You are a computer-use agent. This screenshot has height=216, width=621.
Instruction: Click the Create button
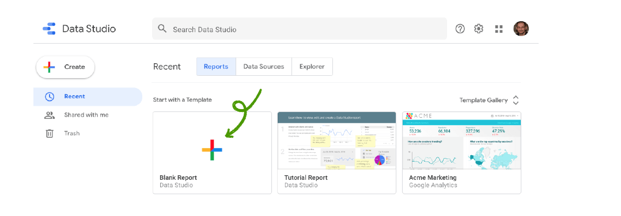65,67
